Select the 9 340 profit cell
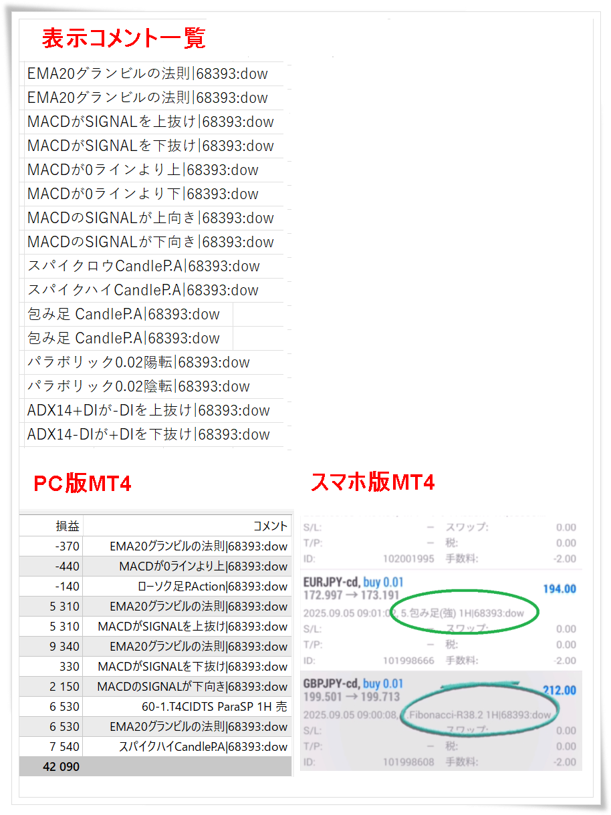Screen dimensions: 611x815 pyautogui.click(x=51, y=647)
